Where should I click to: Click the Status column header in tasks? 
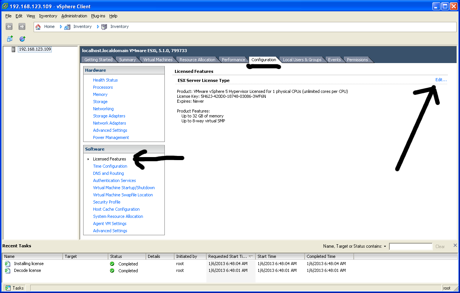127,256
